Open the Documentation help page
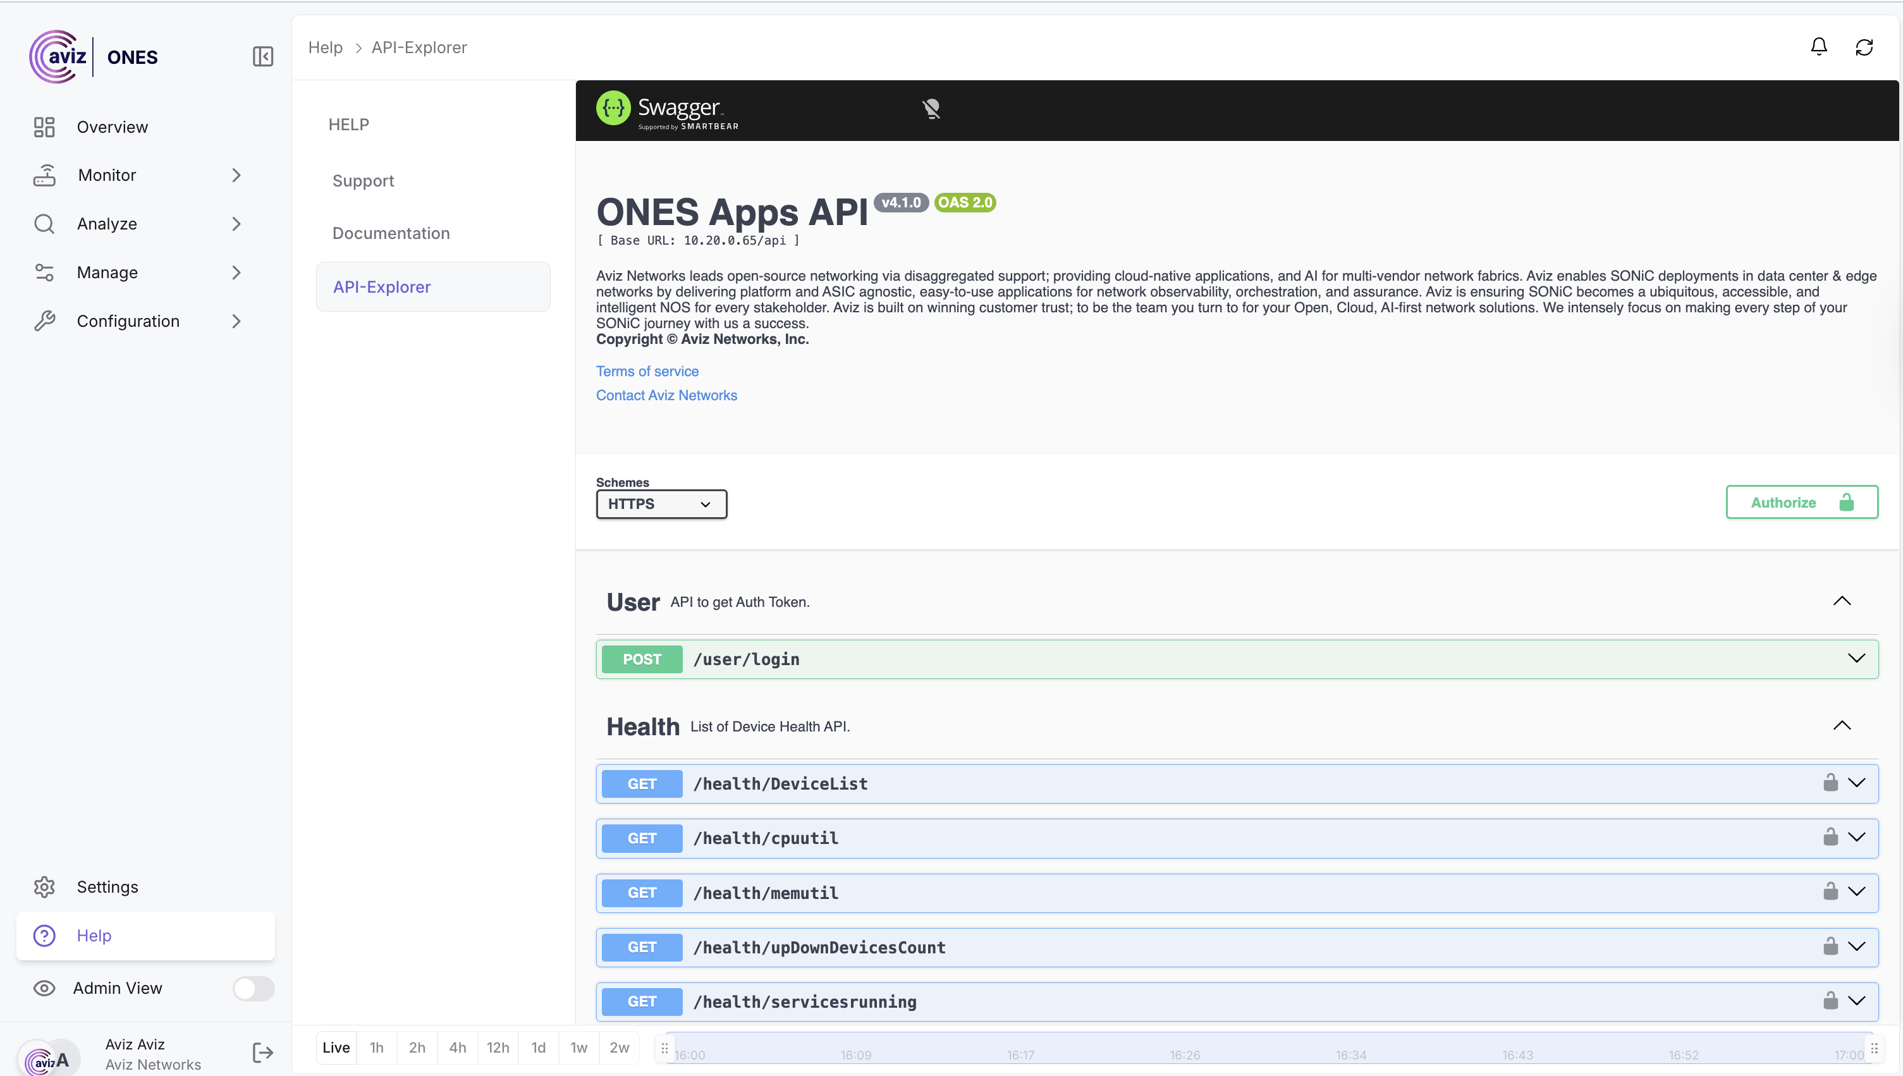The width and height of the screenshot is (1903, 1076). [x=391, y=233]
